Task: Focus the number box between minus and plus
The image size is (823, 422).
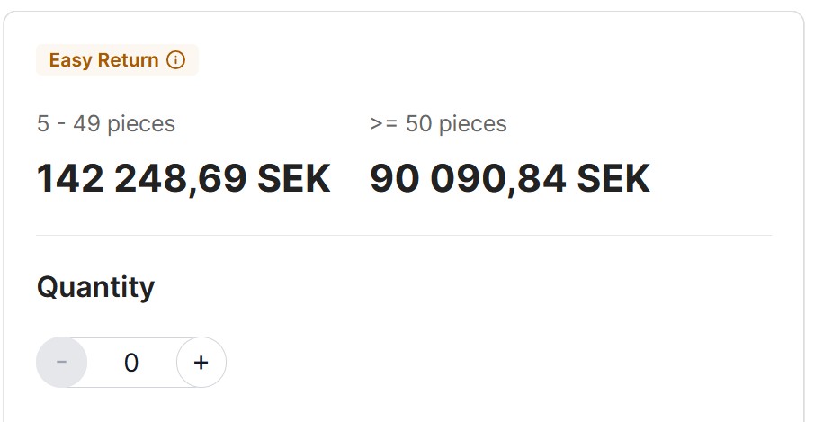Action: (131, 363)
